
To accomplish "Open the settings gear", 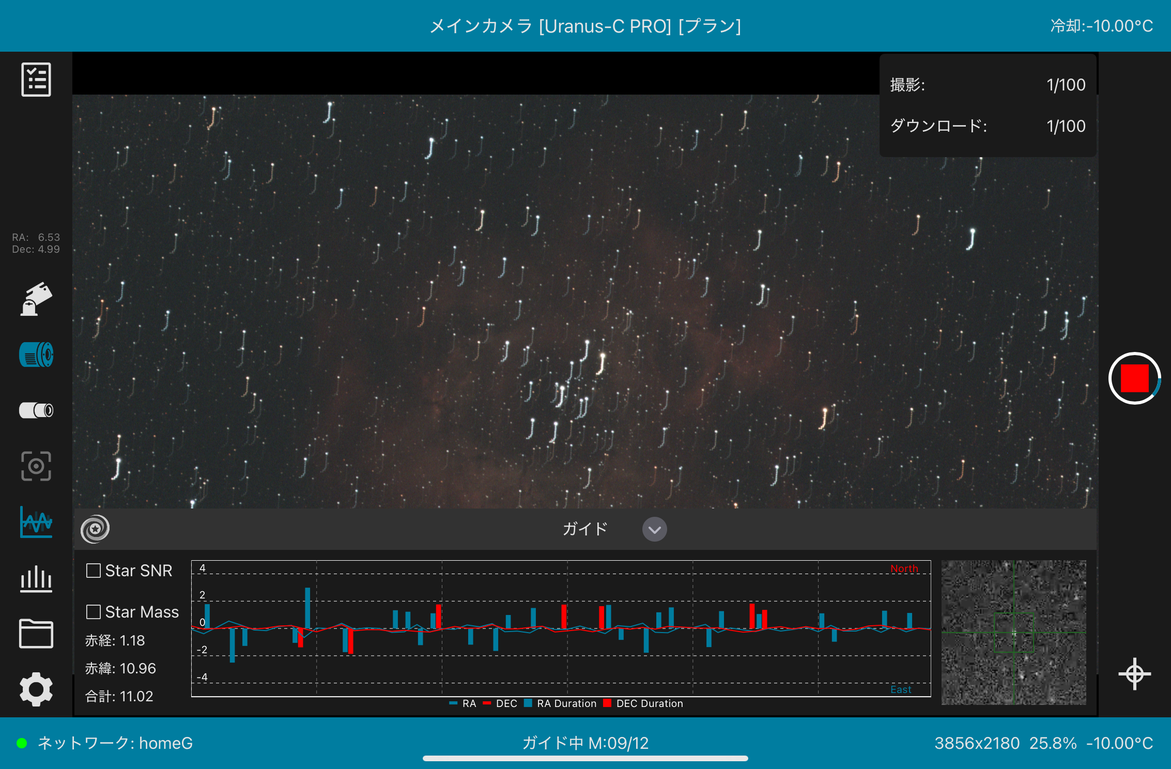I will click(36, 689).
